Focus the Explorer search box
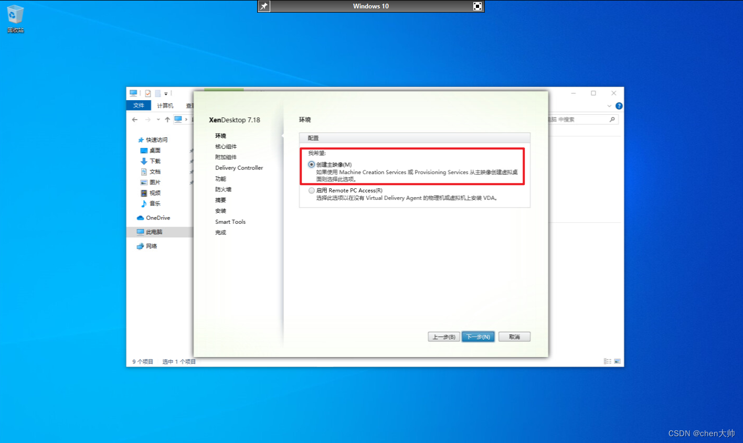This screenshot has height=443, width=743. 582,120
